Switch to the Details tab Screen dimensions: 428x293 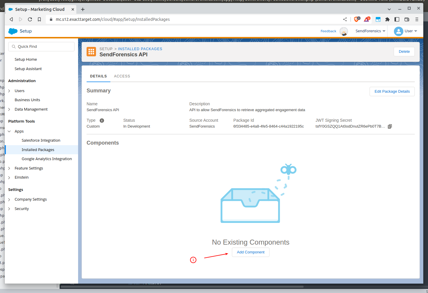click(98, 76)
